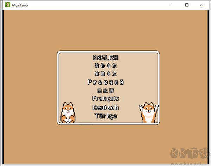Select ENGLISH language option
Viewport: 211px width, 166px height.
tap(105, 58)
